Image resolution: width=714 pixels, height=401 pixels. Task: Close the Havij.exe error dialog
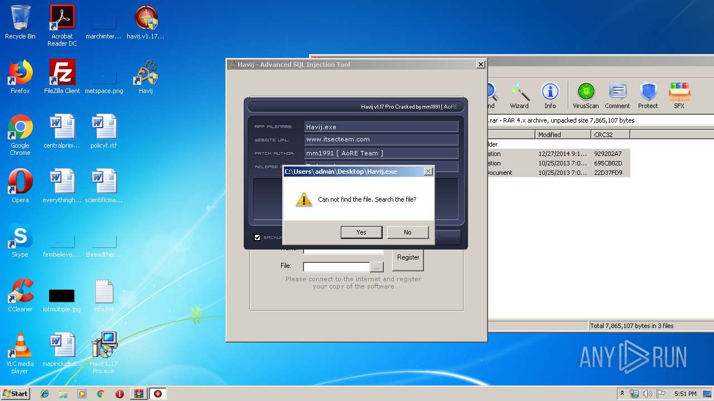(x=428, y=172)
